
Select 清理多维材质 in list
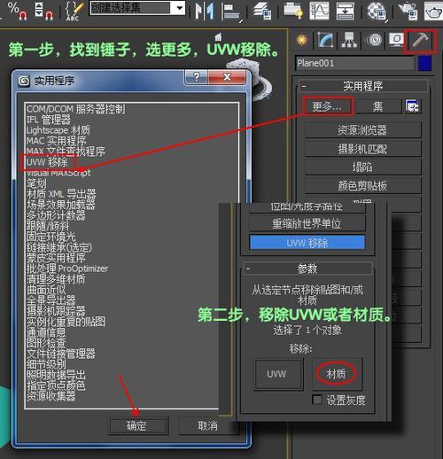(x=56, y=279)
